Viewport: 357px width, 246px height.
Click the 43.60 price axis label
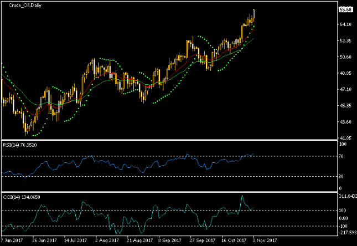[345, 122]
